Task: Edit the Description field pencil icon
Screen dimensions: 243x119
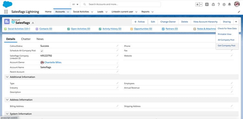Action: coord(232,92)
